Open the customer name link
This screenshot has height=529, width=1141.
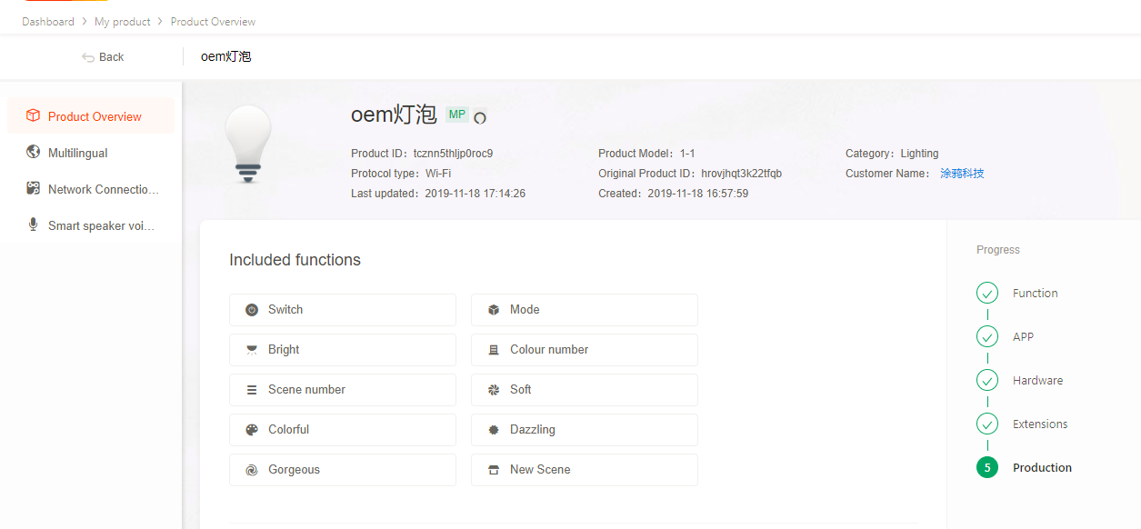(x=962, y=174)
